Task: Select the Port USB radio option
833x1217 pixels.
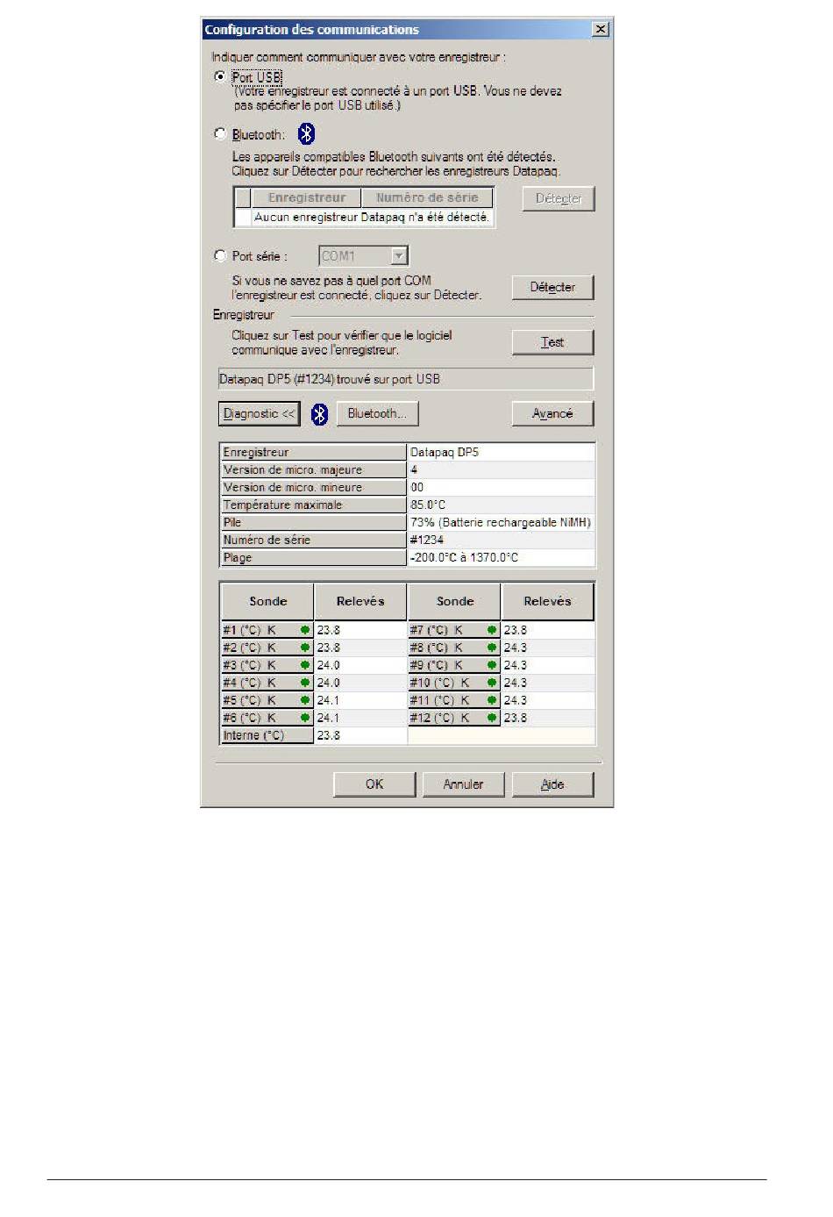Action: click(219, 76)
